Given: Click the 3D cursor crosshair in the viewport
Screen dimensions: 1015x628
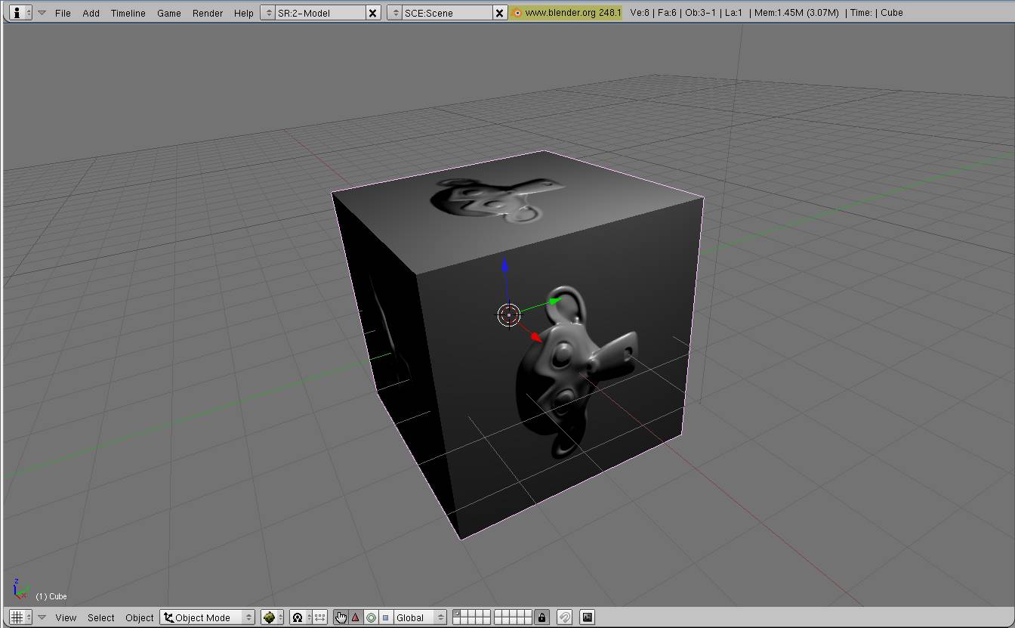Looking at the screenshot, I should tap(509, 315).
